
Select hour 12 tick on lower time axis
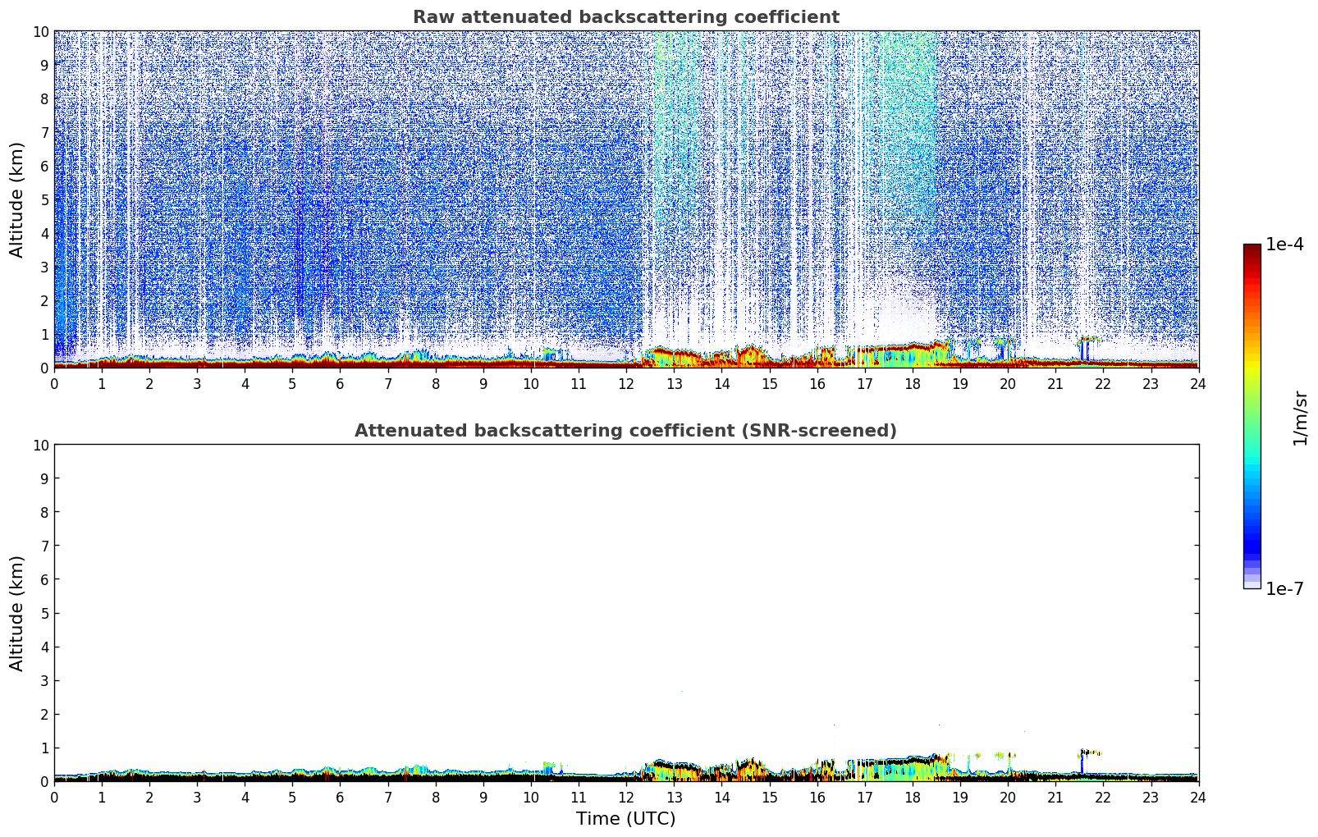click(x=626, y=797)
